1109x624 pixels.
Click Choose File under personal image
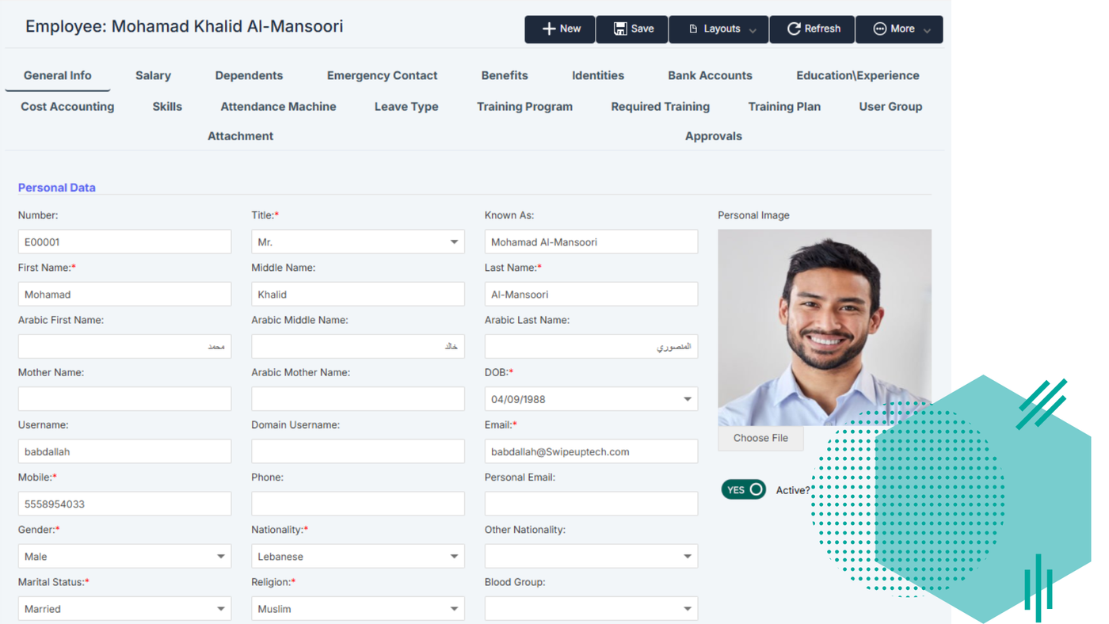pos(760,438)
